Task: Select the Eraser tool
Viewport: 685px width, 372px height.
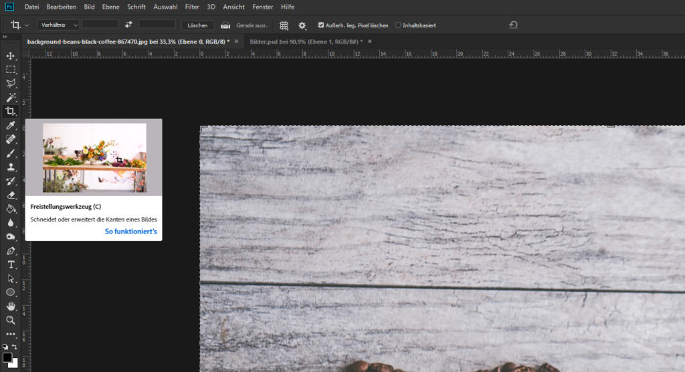Action: click(x=11, y=195)
